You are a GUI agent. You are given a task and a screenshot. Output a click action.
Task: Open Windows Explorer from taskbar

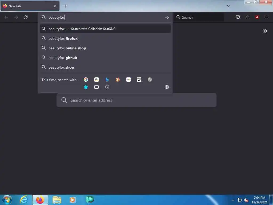click(57, 200)
